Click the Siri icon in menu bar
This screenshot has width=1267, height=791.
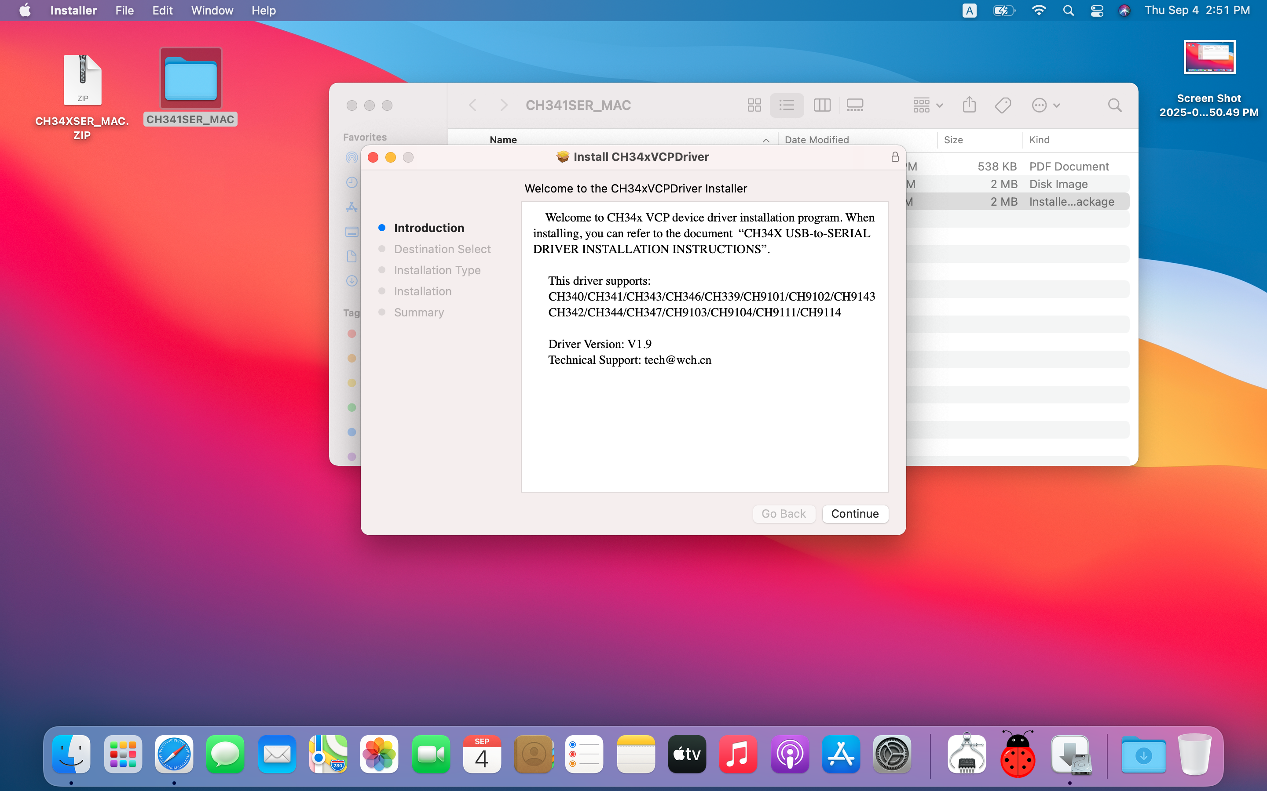[x=1124, y=11]
